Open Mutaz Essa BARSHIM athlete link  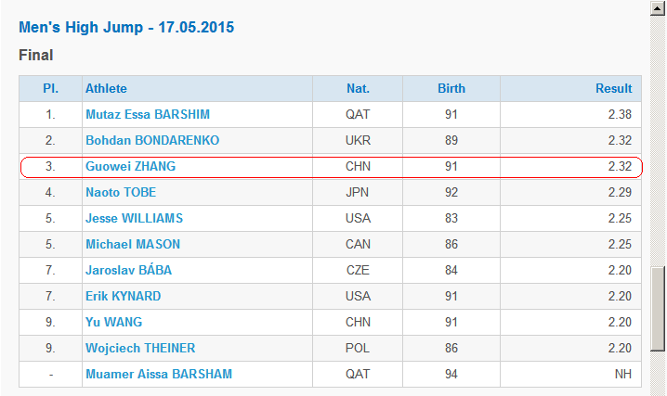point(148,115)
